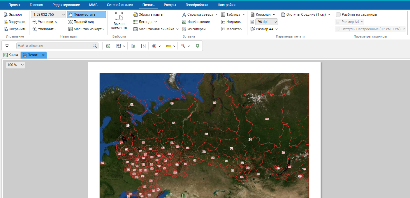This screenshot has height=198, width=410.
Task: Click the ruler measurement tool icon
Action: tap(168, 46)
